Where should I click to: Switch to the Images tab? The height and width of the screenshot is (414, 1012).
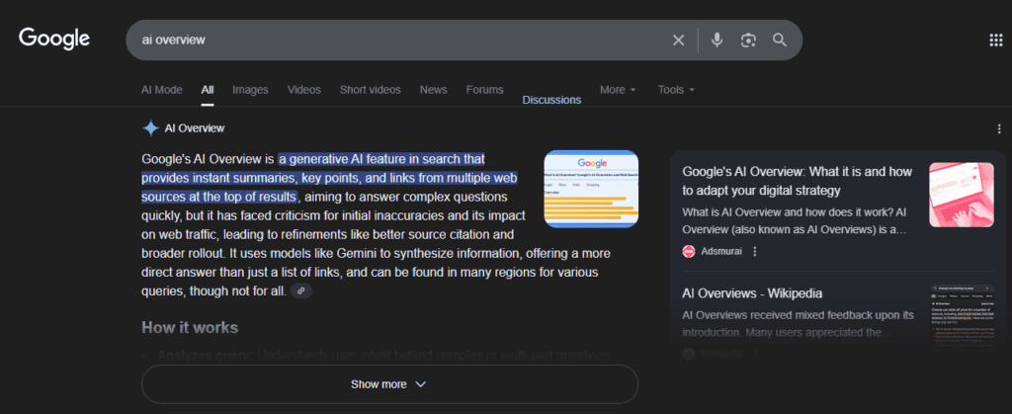(x=250, y=90)
